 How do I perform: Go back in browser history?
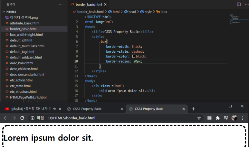click(x=6, y=118)
